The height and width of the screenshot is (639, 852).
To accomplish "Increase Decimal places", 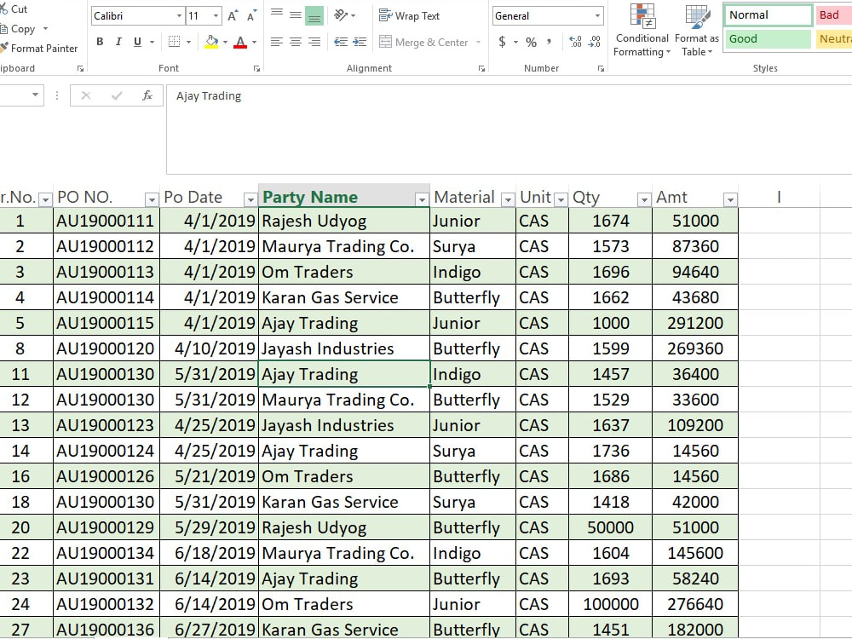I will (x=575, y=42).
